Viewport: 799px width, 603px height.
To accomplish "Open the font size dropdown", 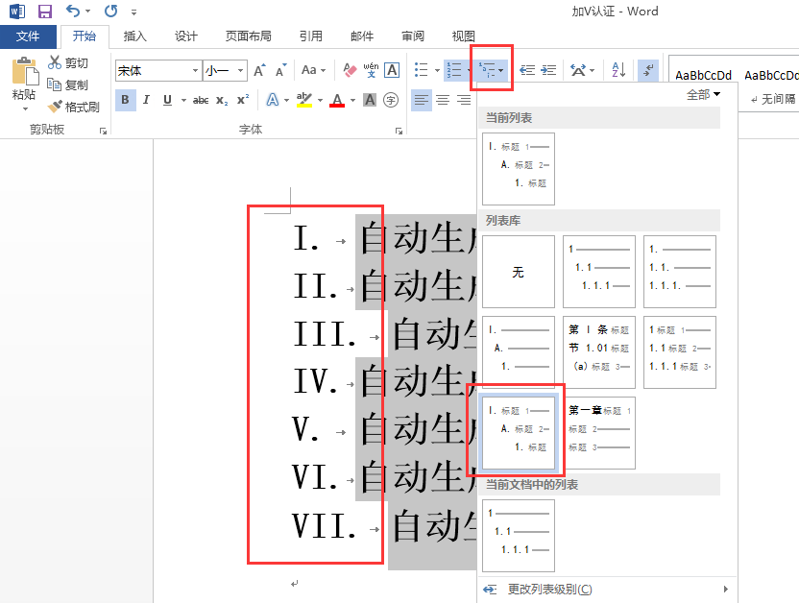I will pyautogui.click(x=240, y=70).
